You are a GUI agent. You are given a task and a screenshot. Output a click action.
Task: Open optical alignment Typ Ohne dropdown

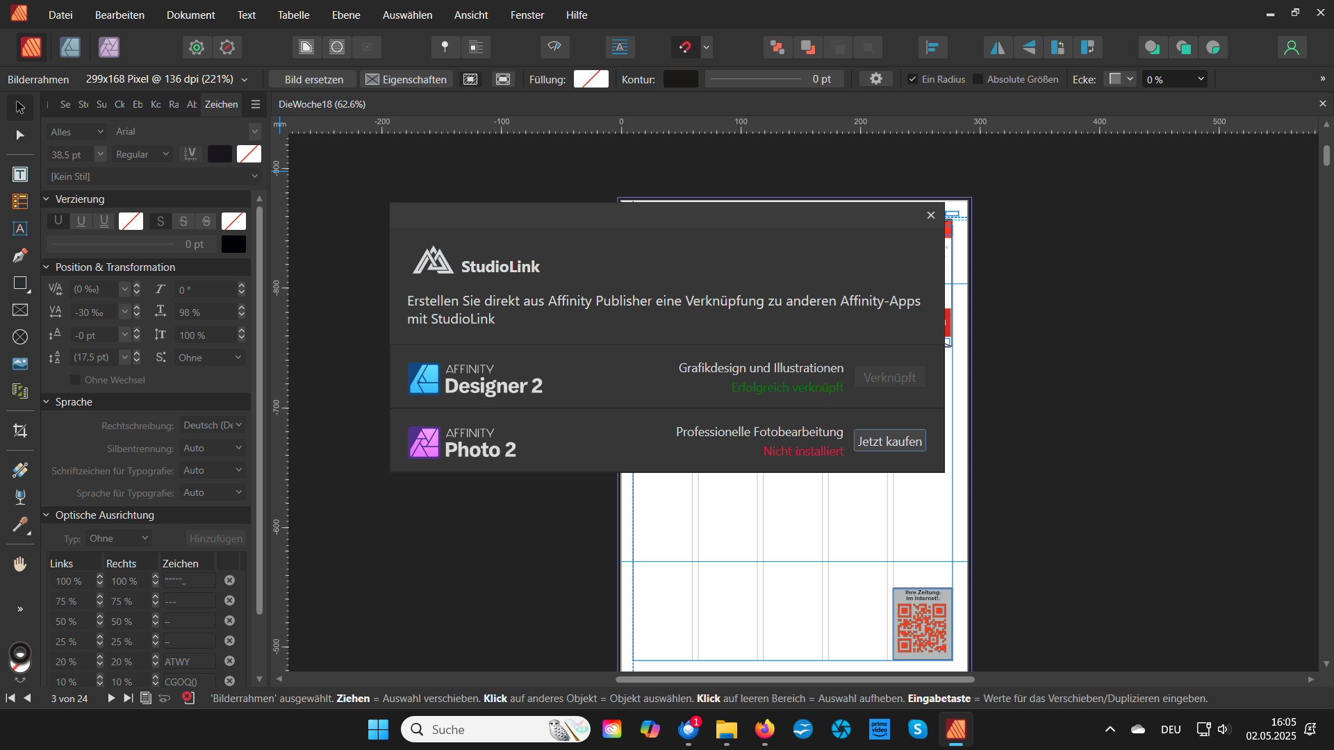119,538
